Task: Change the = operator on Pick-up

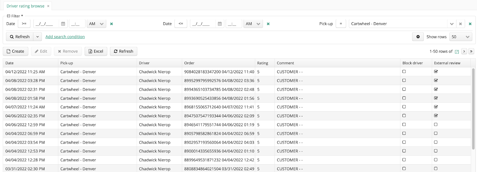Action: click(341, 24)
